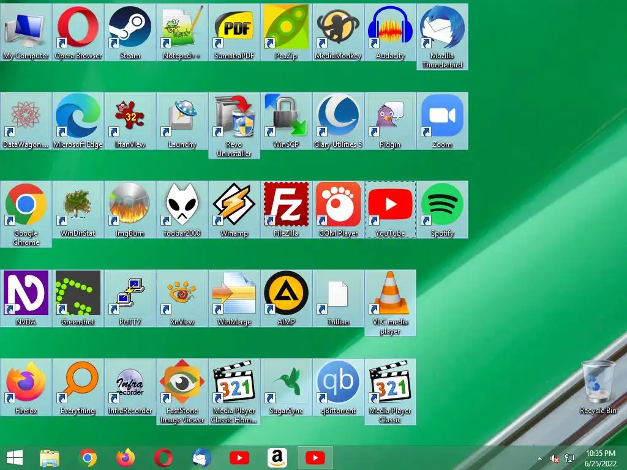This screenshot has height=470, width=627.
Task: Open the Windows Start button
Action: click(x=15, y=458)
